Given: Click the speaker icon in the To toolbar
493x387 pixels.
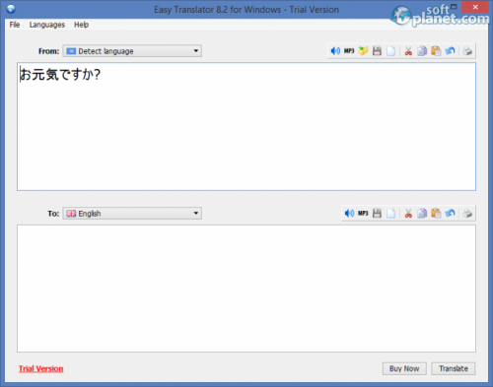Looking at the screenshot, I should pyautogui.click(x=349, y=214).
